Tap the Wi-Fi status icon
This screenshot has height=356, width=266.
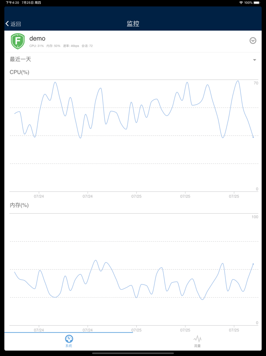coord(241,3)
